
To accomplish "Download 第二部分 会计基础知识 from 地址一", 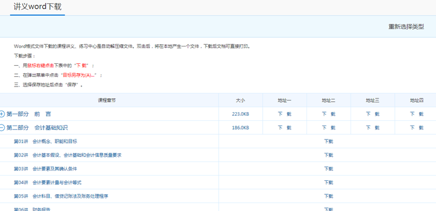I will (x=284, y=128).
